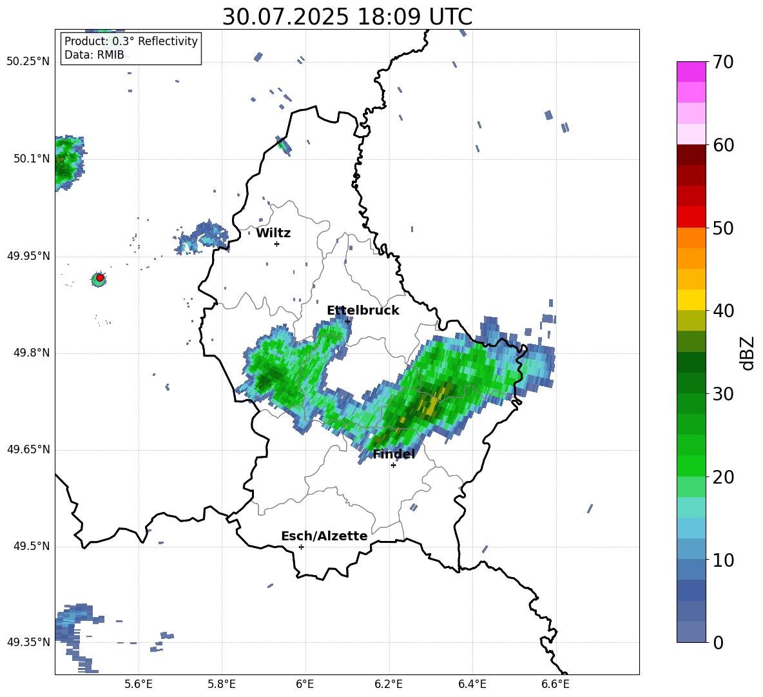Click the colorbar tick label 50

pyautogui.click(x=723, y=228)
